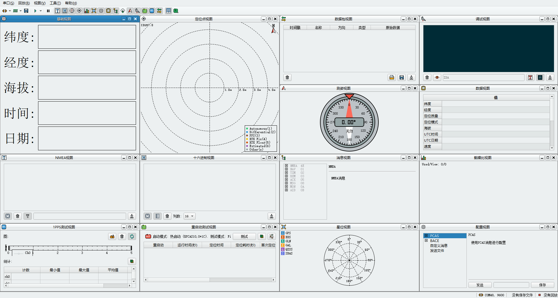The height and width of the screenshot is (298, 558).
Task: Click the camera snapshot icon in 1PPS view
Action: pos(112,236)
